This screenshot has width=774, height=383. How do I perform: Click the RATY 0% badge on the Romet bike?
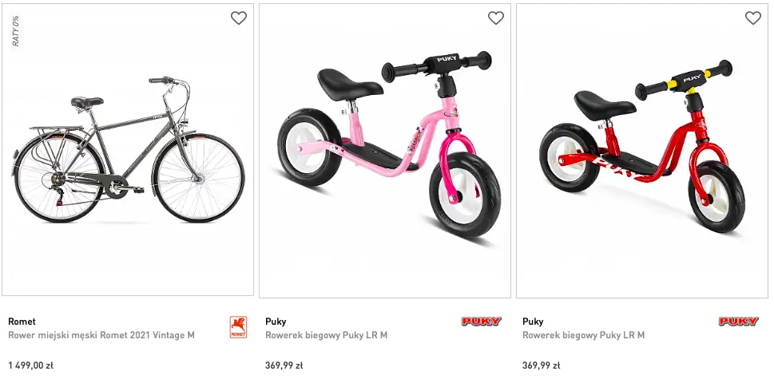pos(16,31)
